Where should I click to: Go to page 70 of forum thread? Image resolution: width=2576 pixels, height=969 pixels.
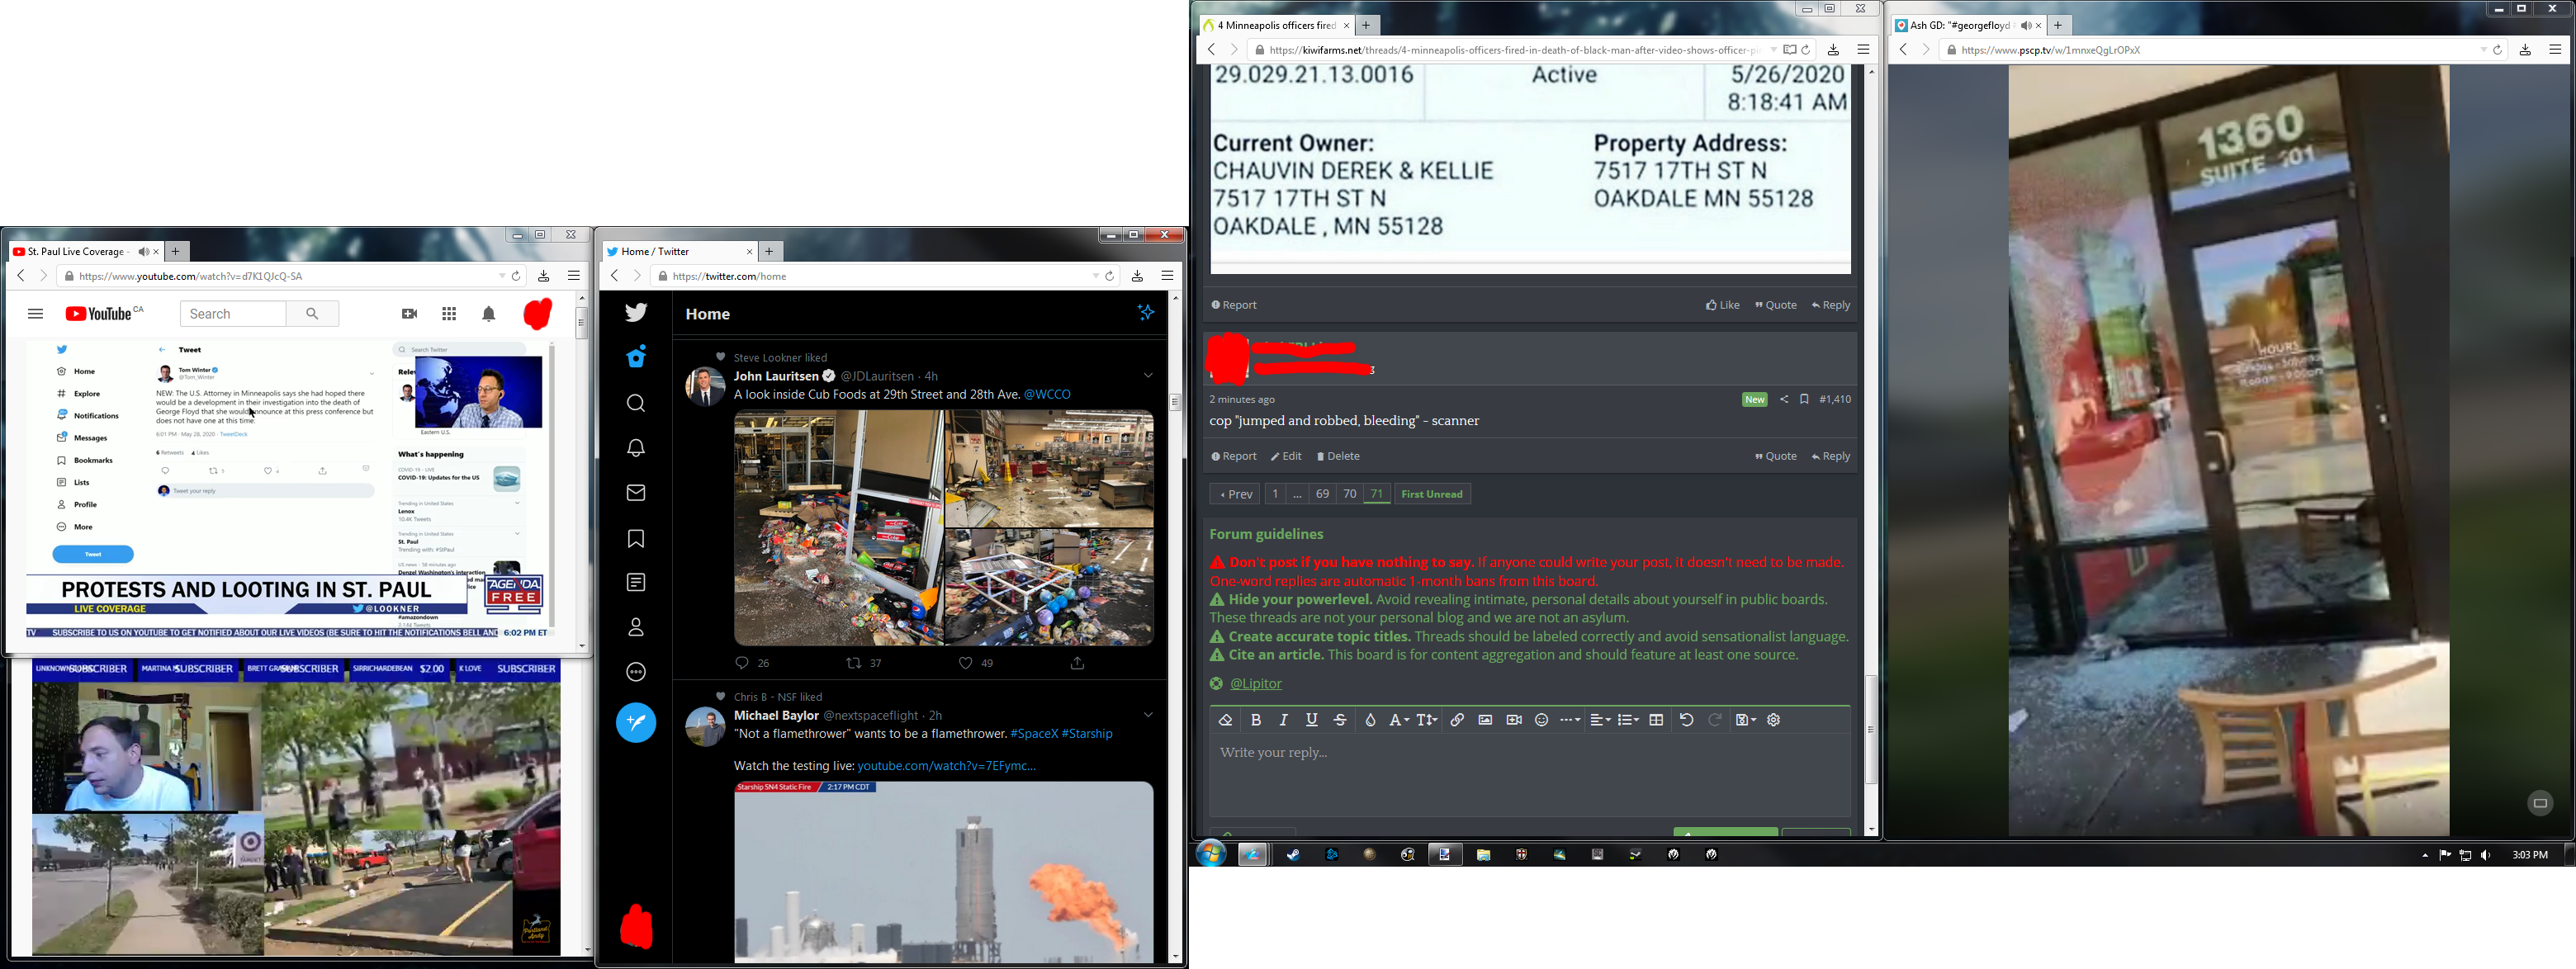click(1349, 494)
